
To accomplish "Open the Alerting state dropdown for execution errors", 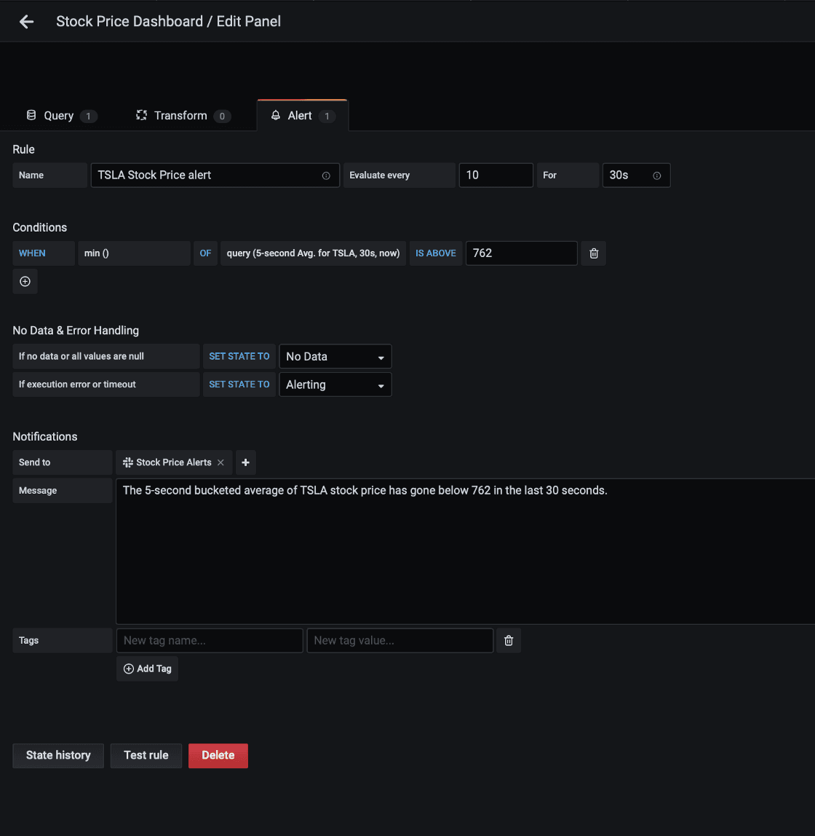I will click(335, 385).
